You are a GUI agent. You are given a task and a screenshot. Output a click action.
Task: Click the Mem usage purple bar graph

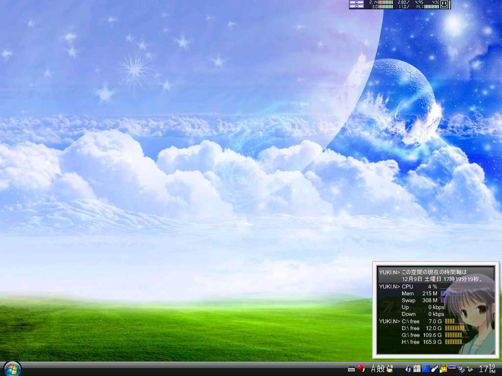(x=446, y=293)
